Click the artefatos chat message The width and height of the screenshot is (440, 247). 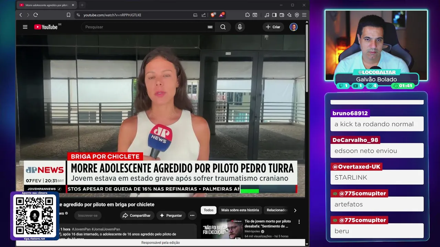377,204
